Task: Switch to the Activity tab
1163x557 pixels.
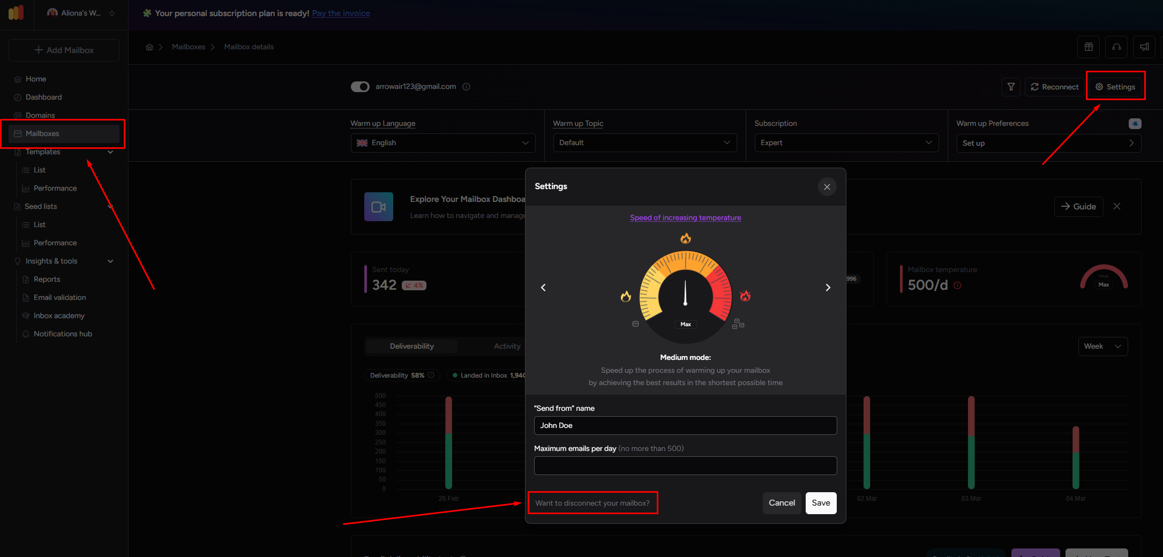Action: 507,347
